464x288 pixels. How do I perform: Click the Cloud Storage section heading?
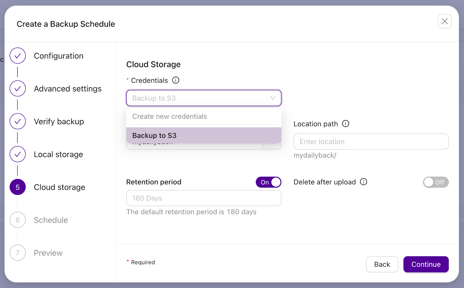tap(153, 64)
